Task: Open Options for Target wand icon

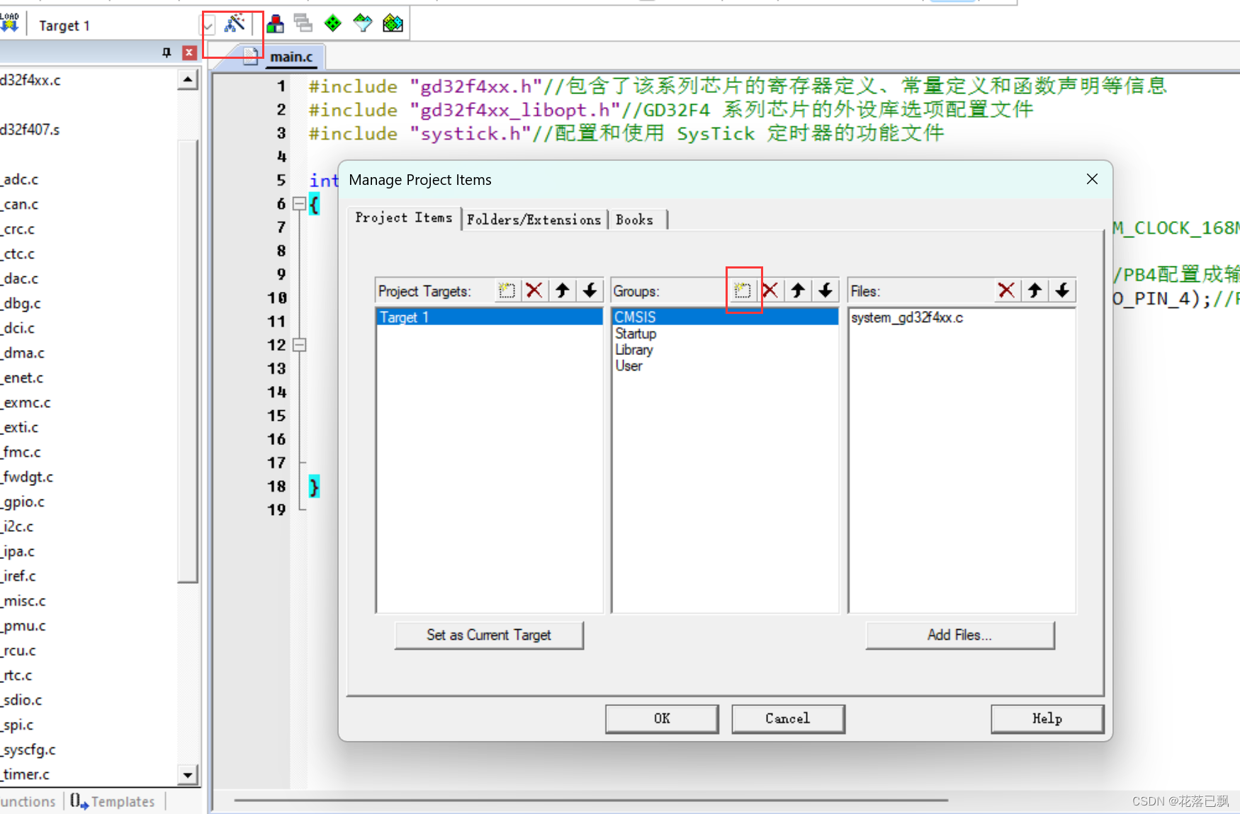Action: coord(235,23)
